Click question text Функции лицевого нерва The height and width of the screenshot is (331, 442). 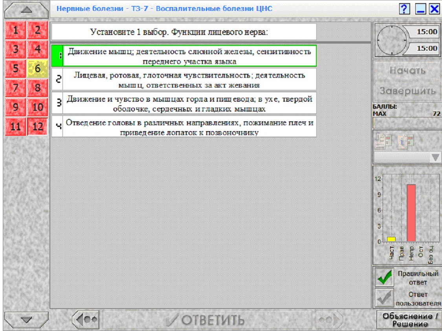(220, 32)
